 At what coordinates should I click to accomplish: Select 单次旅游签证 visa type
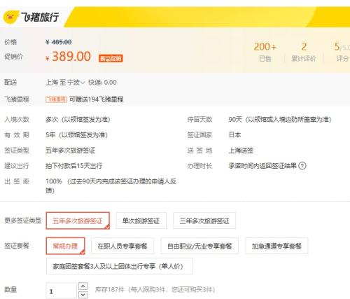click(141, 221)
